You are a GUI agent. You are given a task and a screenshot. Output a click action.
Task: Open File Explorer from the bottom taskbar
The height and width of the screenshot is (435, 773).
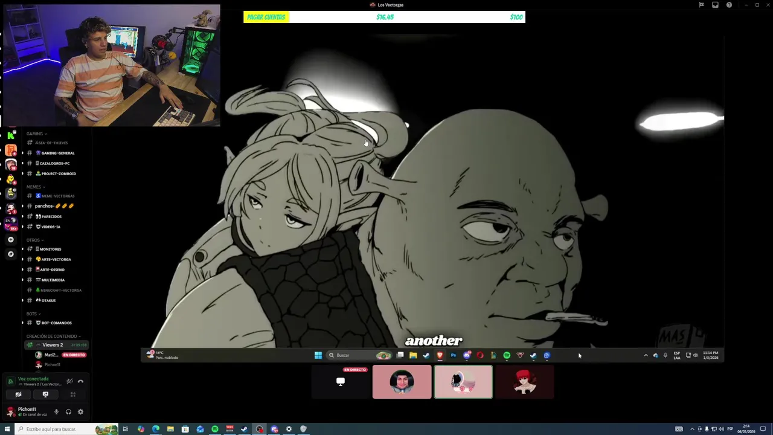click(170, 429)
